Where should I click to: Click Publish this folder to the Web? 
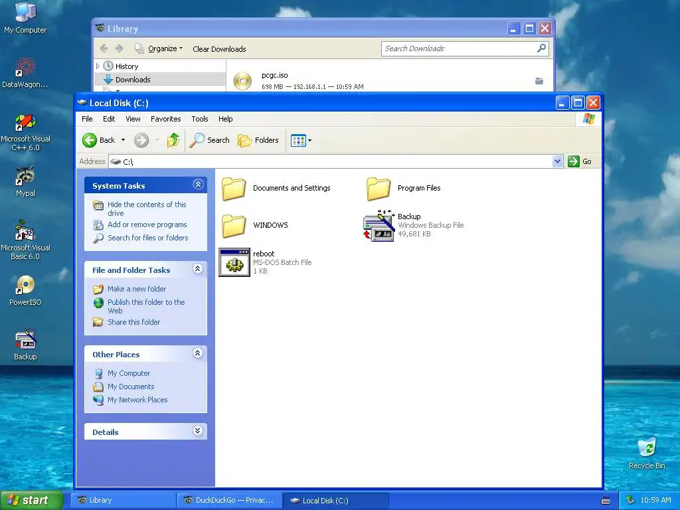point(146,306)
